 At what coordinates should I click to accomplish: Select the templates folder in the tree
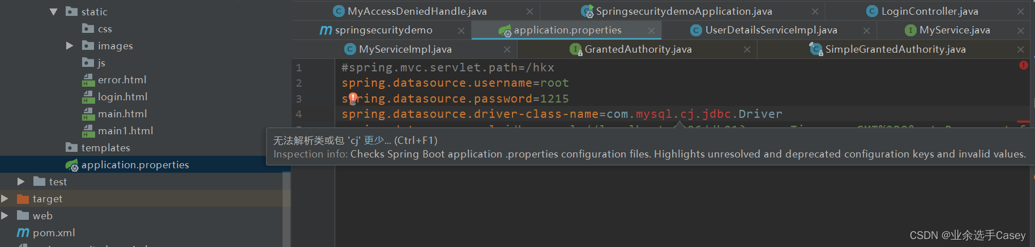105,148
